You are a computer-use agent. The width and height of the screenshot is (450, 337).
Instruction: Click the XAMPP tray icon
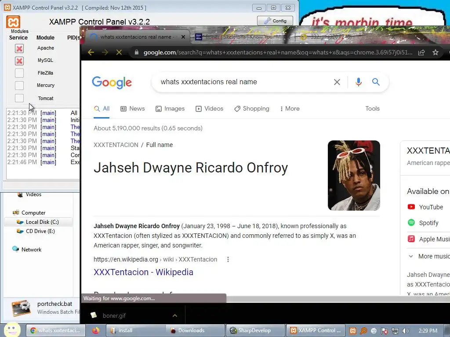(353, 331)
